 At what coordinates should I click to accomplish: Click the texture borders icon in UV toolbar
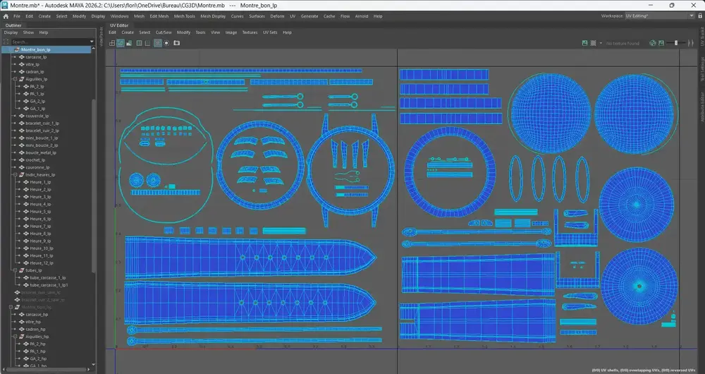(x=139, y=43)
